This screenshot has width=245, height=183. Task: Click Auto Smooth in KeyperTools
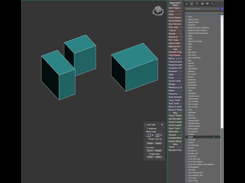175,97
